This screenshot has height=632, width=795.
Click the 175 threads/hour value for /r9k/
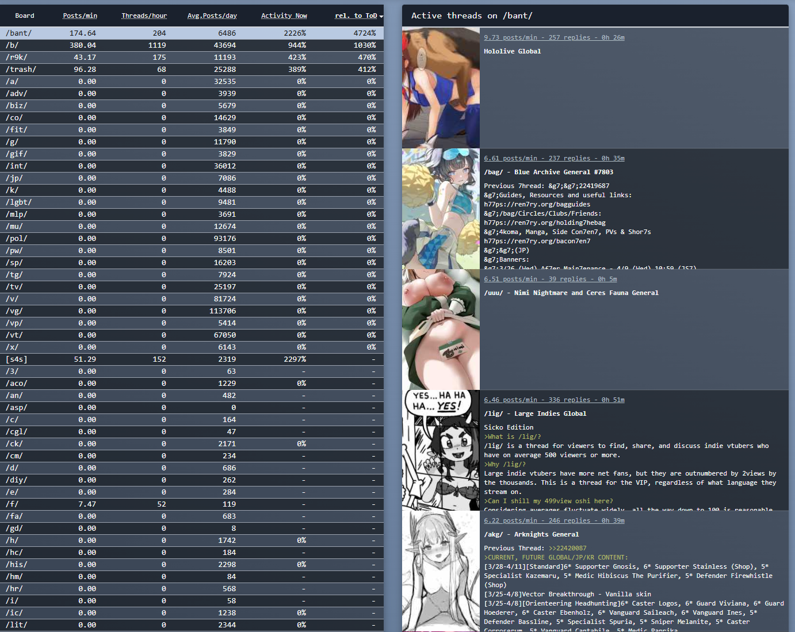click(159, 58)
